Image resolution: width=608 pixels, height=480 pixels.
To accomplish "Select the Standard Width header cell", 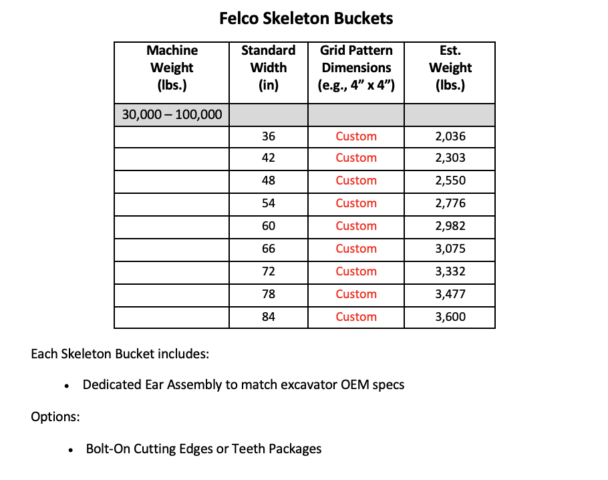I will (269, 73).
